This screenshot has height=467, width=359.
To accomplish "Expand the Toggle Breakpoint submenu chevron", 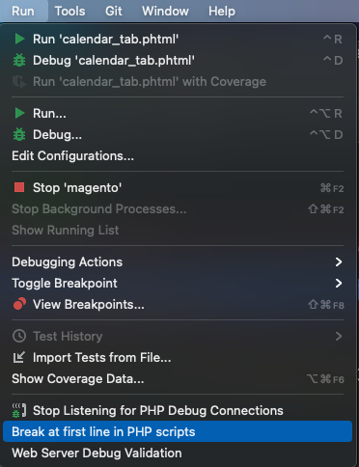I will click(x=339, y=283).
